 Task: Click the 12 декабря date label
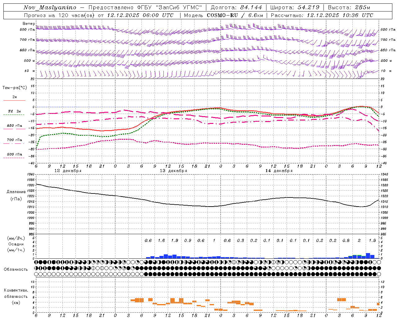[x=68, y=171]
